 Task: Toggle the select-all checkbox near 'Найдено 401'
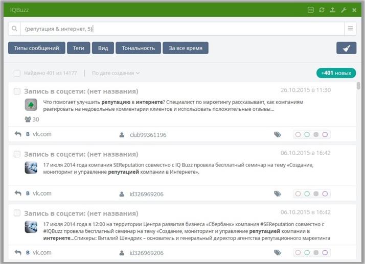[17, 73]
